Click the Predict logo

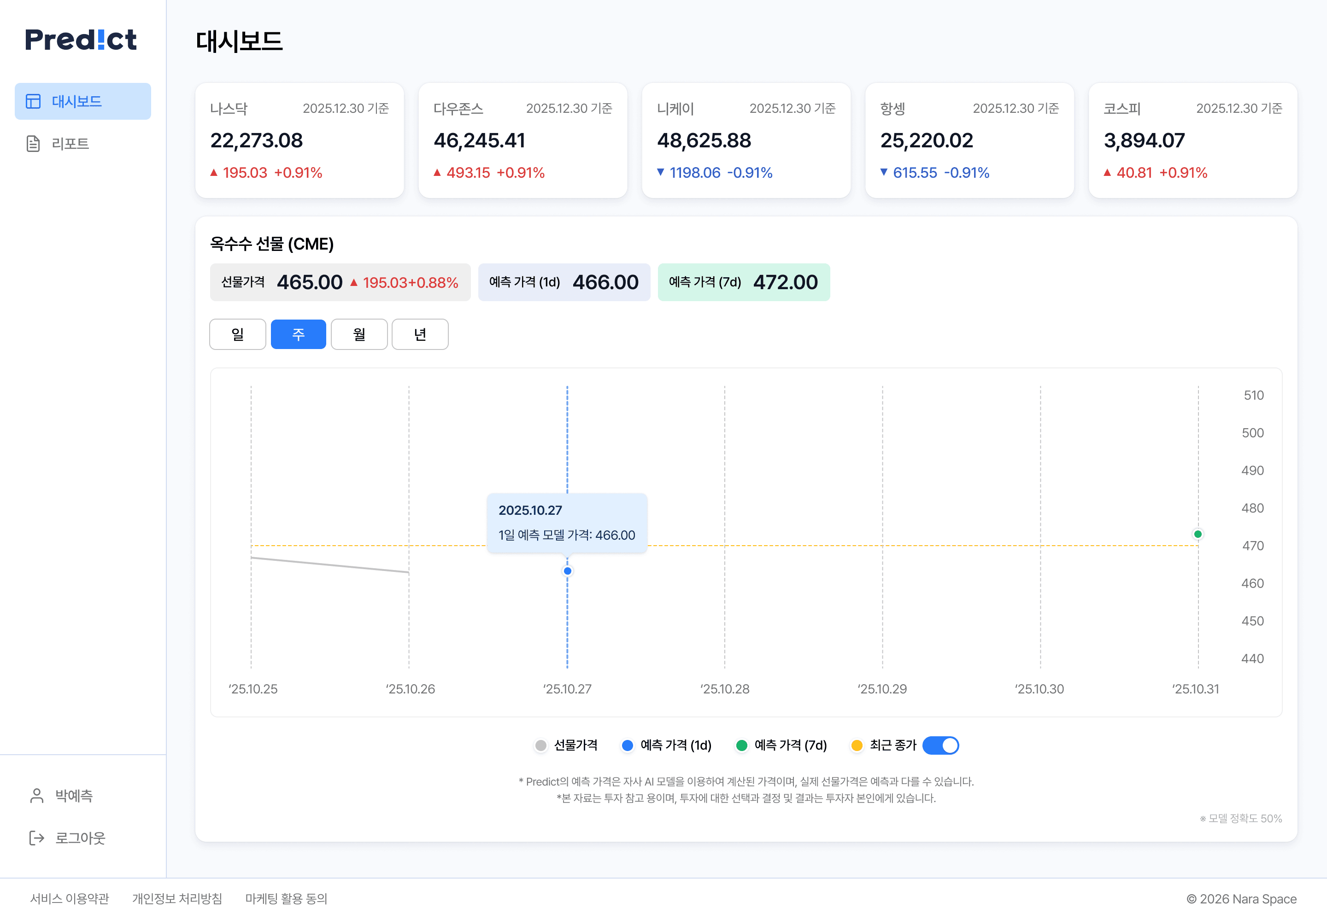(x=81, y=40)
